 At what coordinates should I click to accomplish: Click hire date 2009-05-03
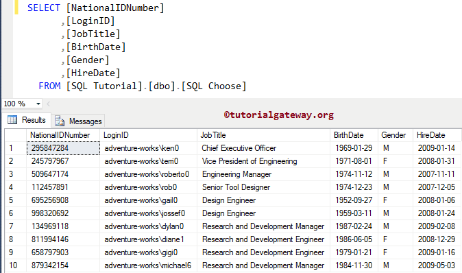(x=437, y=265)
